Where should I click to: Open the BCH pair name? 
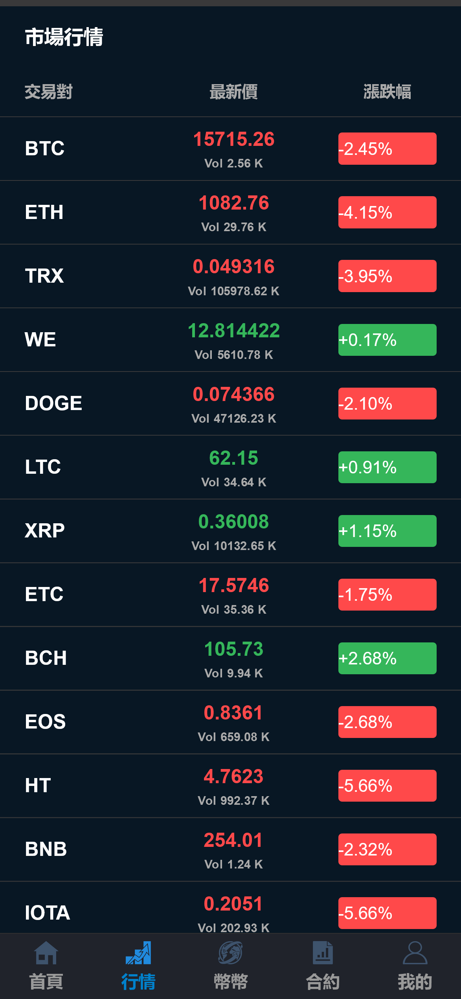click(46, 658)
